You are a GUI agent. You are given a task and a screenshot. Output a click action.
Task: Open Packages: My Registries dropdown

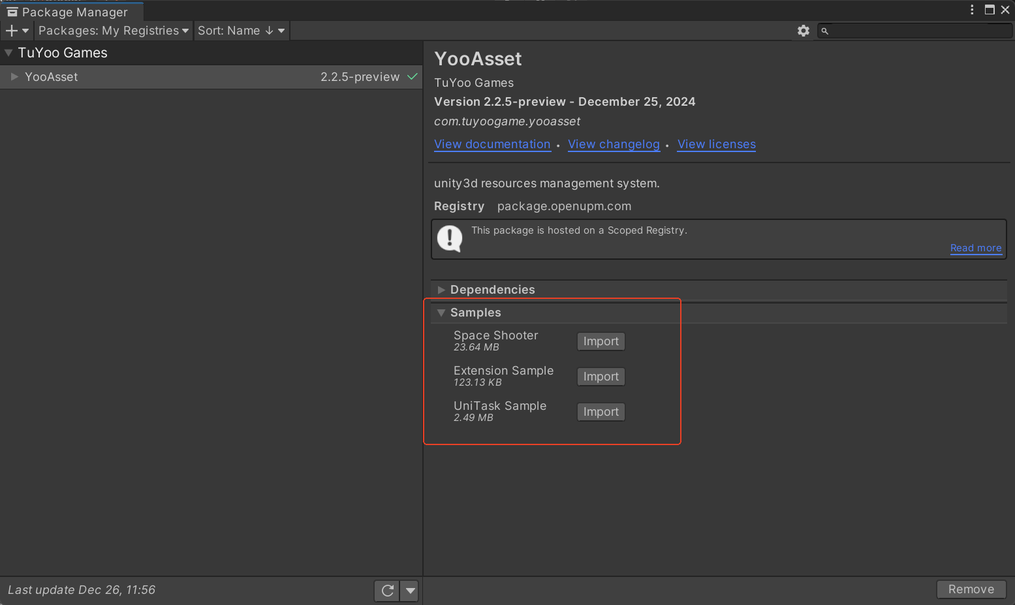click(114, 31)
